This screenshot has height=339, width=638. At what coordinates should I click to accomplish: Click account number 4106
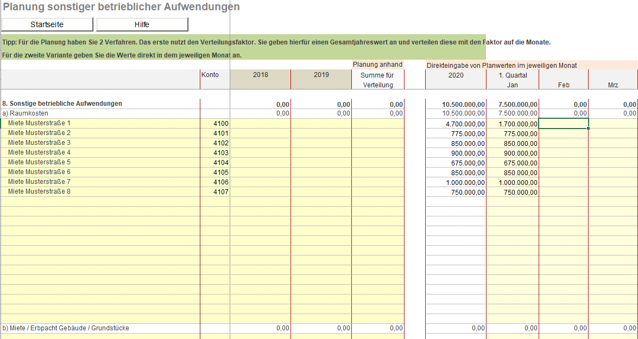pyautogui.click(x=221, y=182)
